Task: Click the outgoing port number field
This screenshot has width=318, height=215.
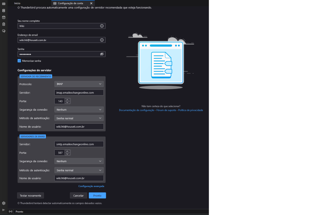Action: point(60,153)
